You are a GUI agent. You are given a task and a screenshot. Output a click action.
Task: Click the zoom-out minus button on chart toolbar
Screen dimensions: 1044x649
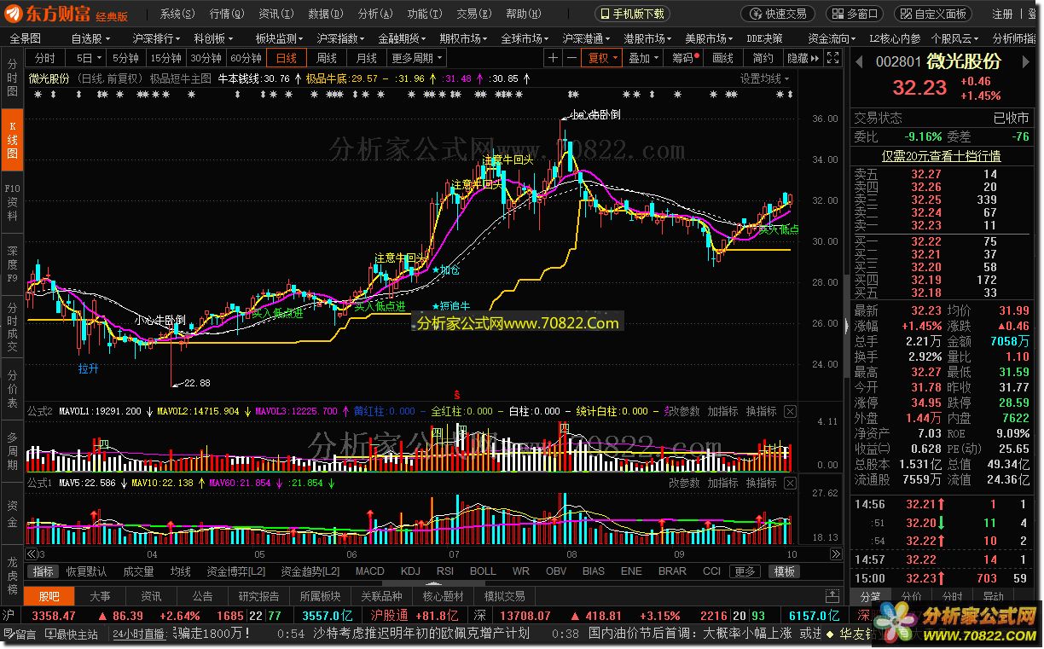click(x=571, y=57)
